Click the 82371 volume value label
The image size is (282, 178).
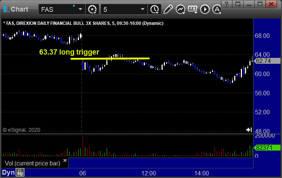(267, 148)
